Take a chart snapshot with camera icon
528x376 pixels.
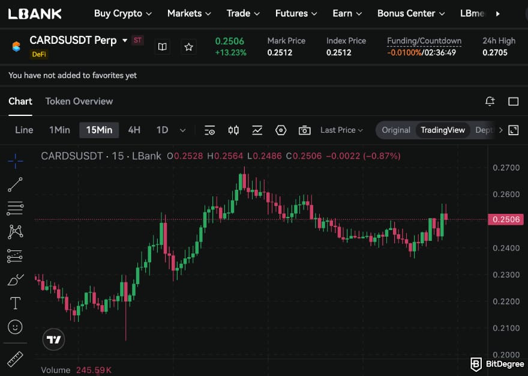click(x=304, y=130)
